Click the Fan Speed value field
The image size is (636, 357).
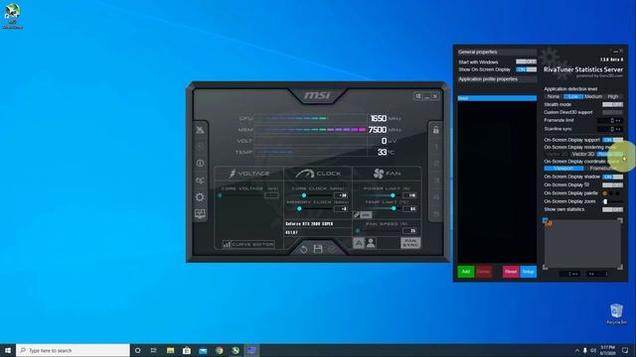409,231
